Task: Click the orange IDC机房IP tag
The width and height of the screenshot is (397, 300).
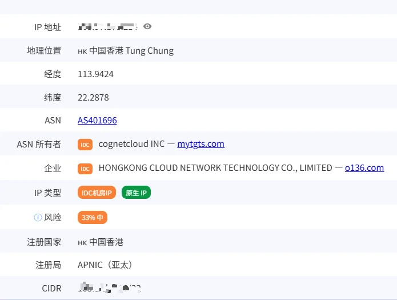Action: 97,193
